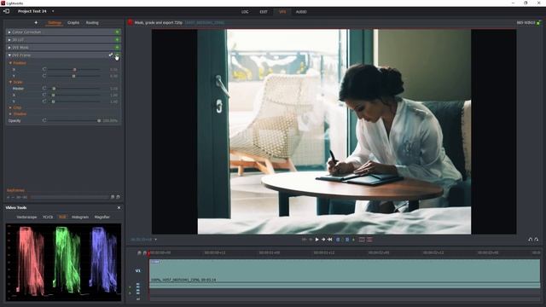Click the Opacity percentage value field

[110, 121]
